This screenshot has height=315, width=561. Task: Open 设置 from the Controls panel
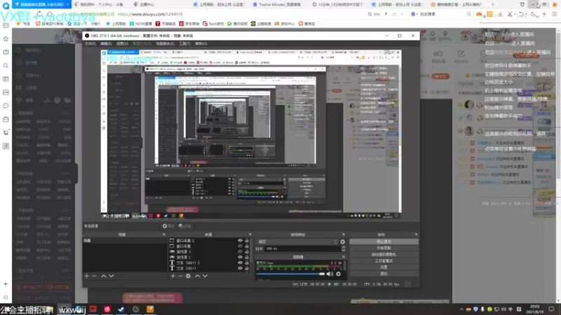[384, 267]
